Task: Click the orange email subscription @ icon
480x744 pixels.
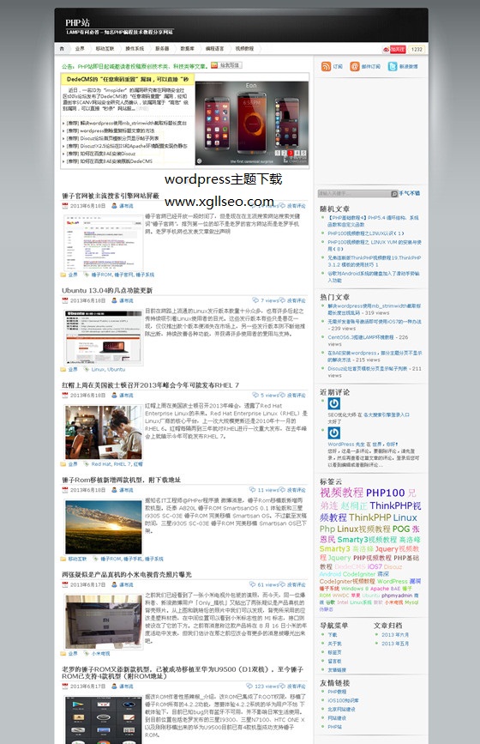Action: coord(355,66)
